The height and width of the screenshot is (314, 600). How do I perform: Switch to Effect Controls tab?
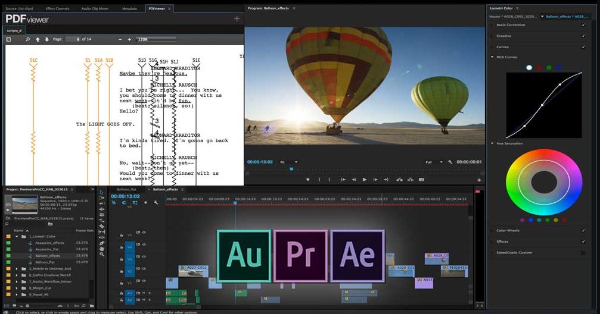coord(57,8)
